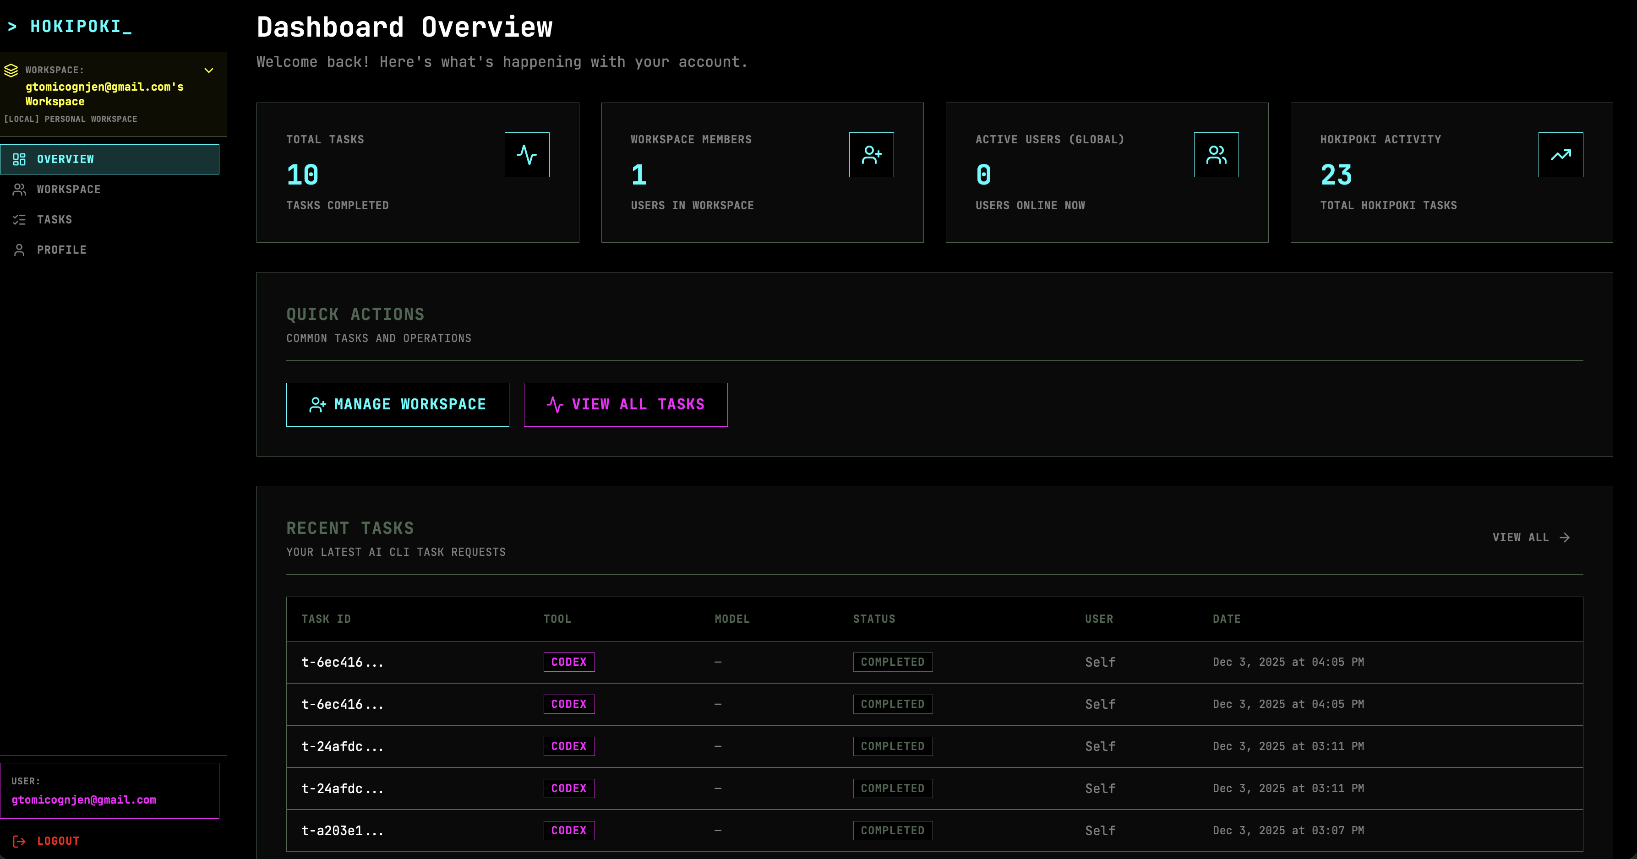Go to the Tasks sidebar menu item
1637x859 pixels.
55,220
